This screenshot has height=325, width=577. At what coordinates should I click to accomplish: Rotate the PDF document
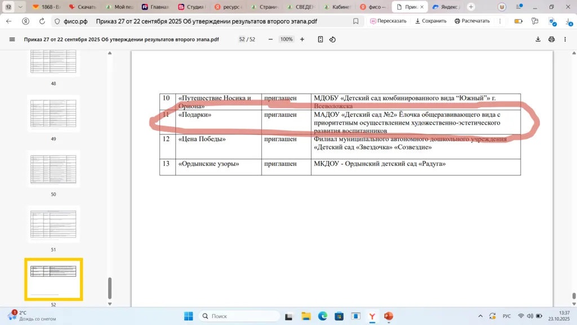pos(332,39)
